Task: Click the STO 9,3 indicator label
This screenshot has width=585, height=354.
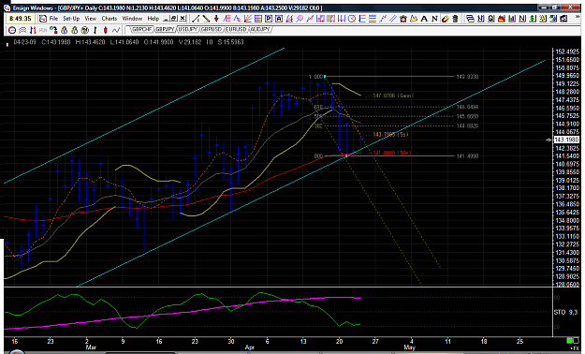Action: click(565, 312)
